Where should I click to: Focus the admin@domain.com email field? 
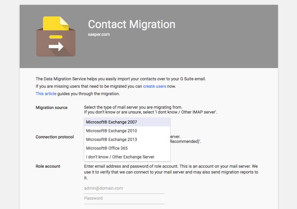pos(124,188)
